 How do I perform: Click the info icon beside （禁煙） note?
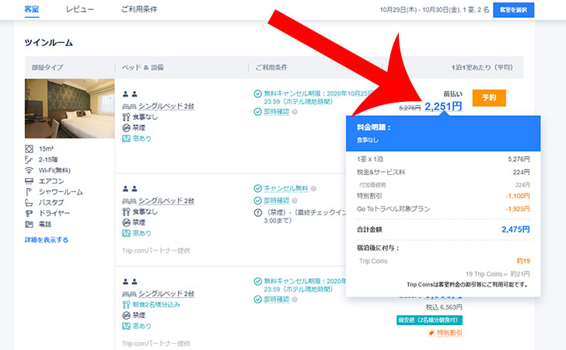click(258, 213)
